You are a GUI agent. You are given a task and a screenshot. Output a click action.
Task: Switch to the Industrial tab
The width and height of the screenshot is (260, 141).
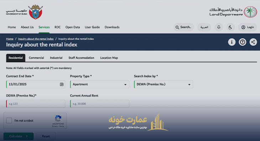point(56,58)
